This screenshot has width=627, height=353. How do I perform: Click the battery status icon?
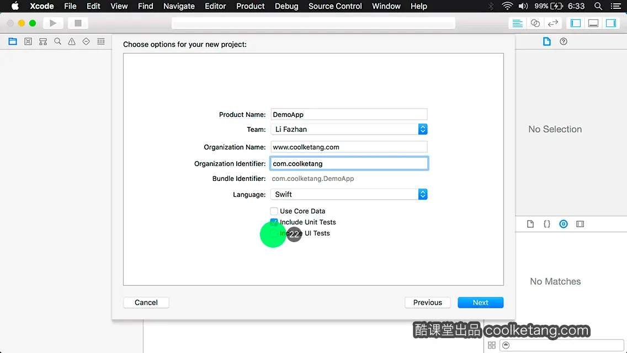click(x=556, y=6)
